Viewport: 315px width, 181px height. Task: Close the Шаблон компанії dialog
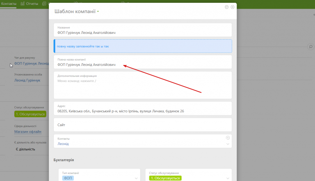[233, 7]
